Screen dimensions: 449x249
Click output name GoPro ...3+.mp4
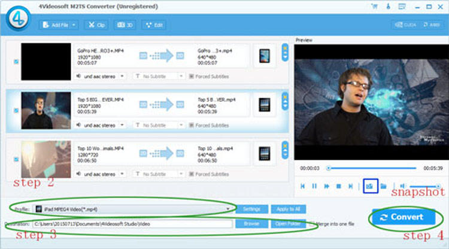click(x=215, y=51)
